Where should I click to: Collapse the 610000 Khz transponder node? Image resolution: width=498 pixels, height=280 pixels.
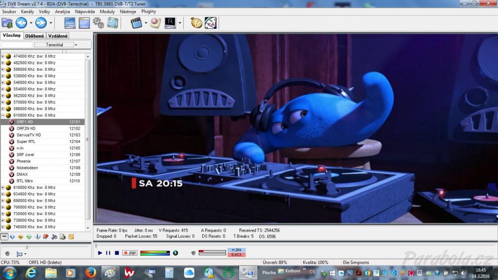(x=3, y=116)
